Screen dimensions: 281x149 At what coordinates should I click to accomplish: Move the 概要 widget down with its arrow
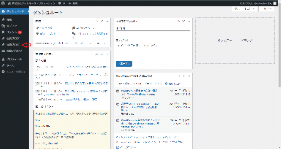pyautogui.click(x=102, y=21)
